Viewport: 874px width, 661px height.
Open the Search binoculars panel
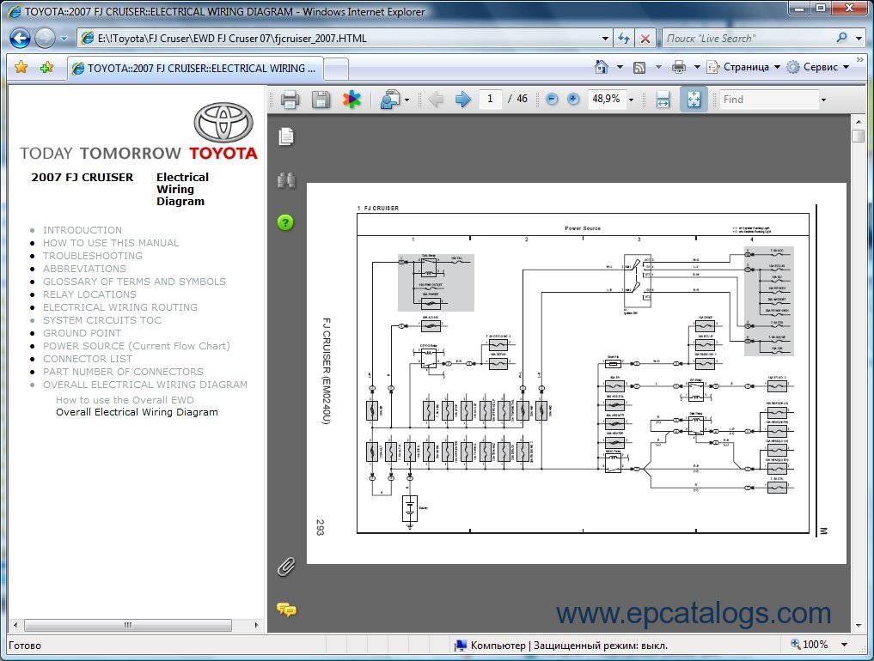coord(286,180)
